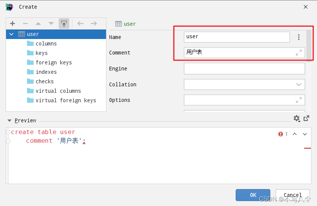Click the user breadcrumb above the form
Screen dimensions: 317x206
click(130, 24)
